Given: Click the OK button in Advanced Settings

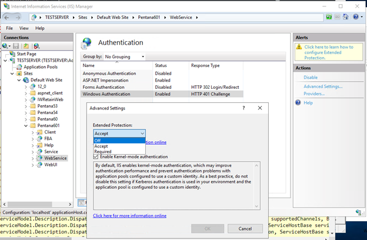Looking at the screenshot, I should point(208,228).
